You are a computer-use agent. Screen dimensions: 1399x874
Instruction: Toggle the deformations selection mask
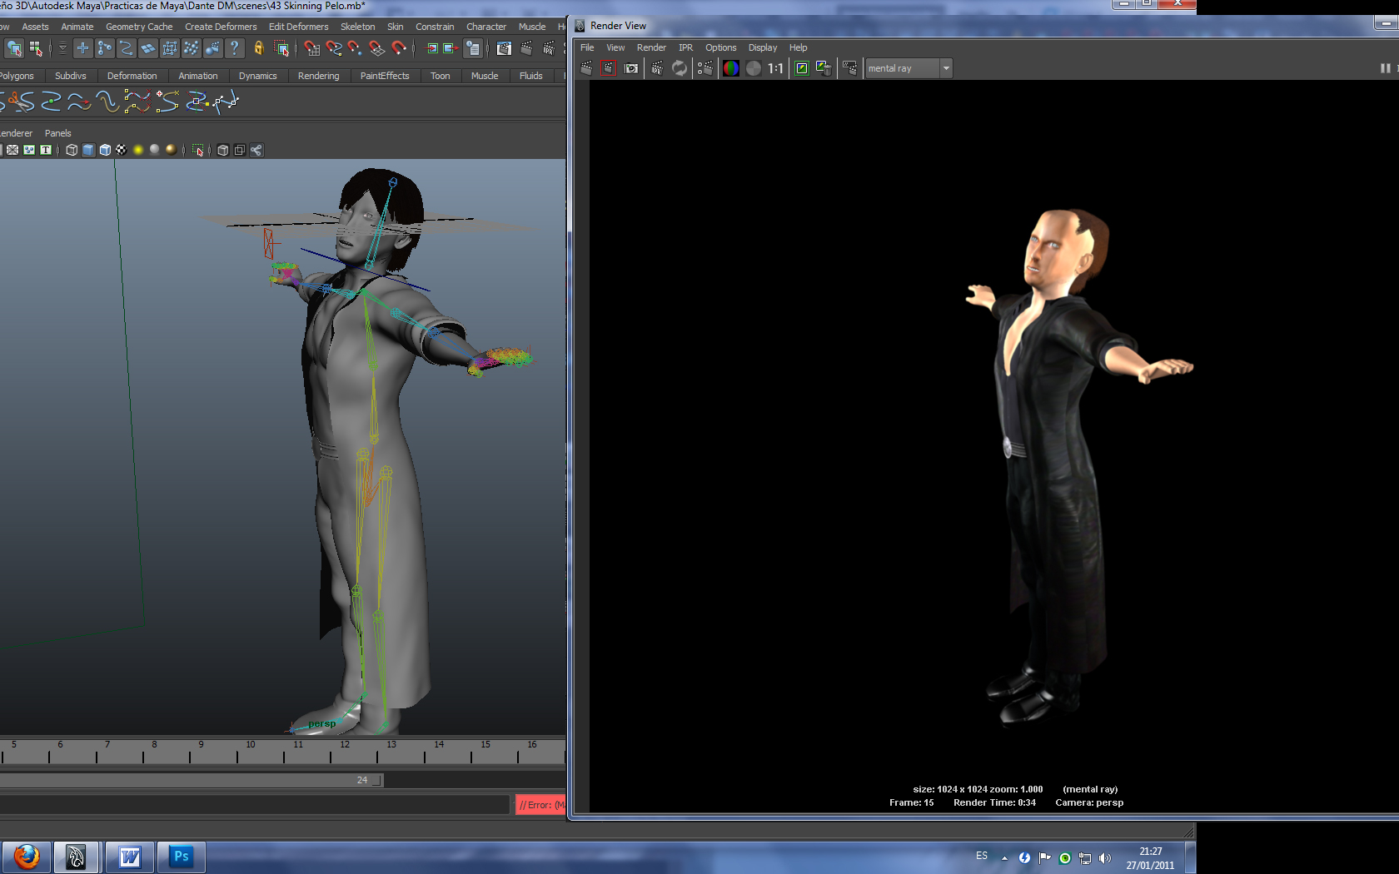click(169, 48)
